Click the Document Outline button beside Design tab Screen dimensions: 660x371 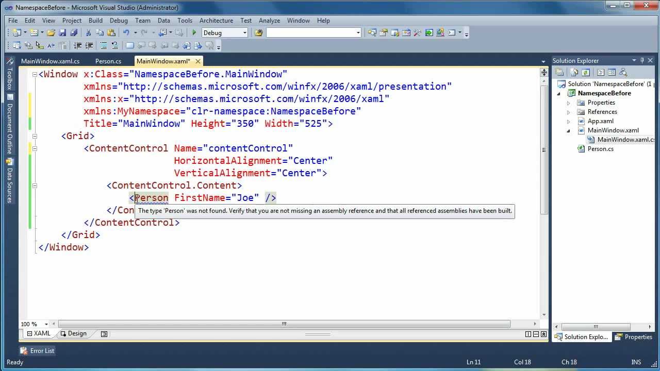pos(104,334)
